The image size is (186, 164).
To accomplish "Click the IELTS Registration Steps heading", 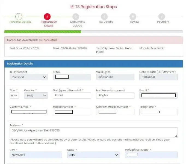I will coord(94,7).
